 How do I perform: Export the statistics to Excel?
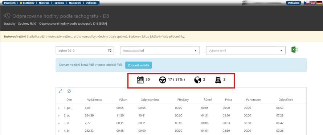[x=295, y=50]
